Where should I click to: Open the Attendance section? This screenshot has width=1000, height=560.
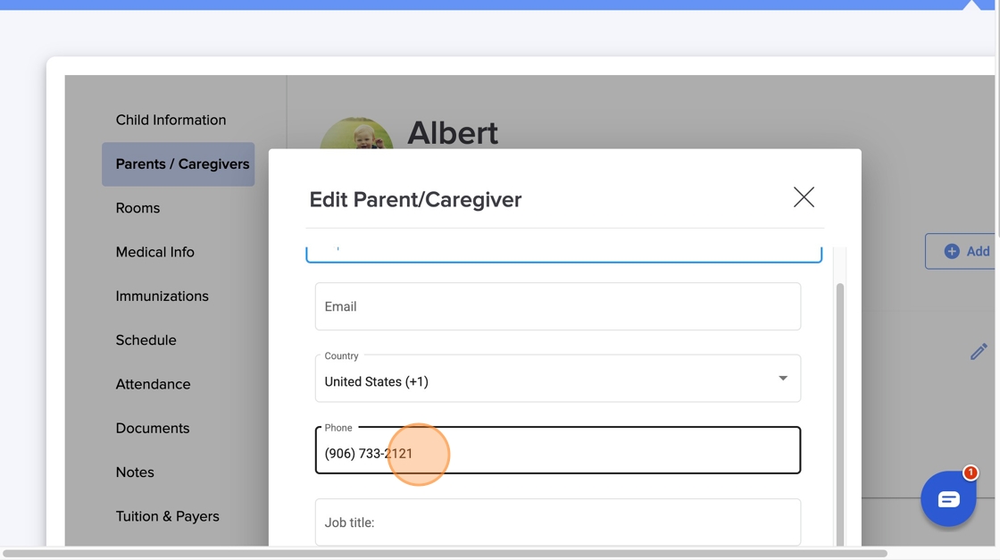(x=153, y=384)
